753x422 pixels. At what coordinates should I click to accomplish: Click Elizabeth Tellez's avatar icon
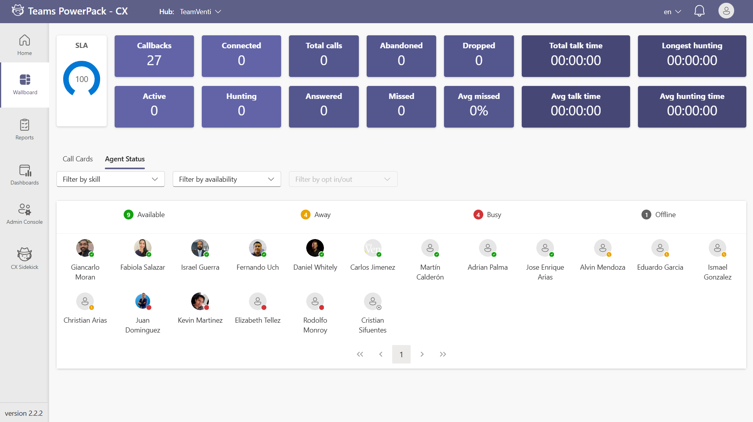(x=258, y=301)
